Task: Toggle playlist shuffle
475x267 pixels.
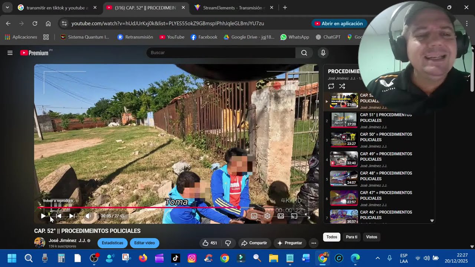Action: click(x=342, y=86)
